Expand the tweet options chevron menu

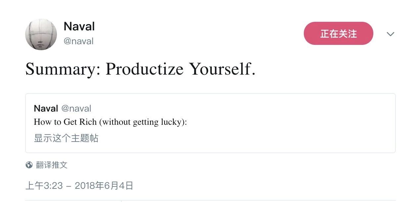pyautogui.click(x=391, y=34)
